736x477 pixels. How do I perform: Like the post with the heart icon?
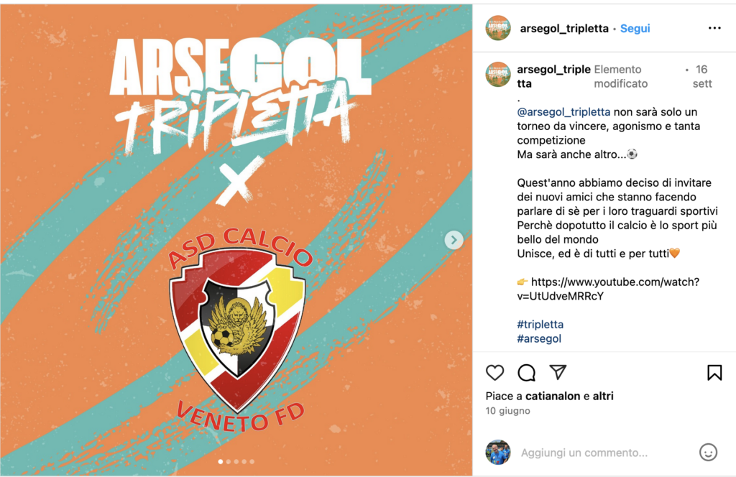(x=494, y=372)
